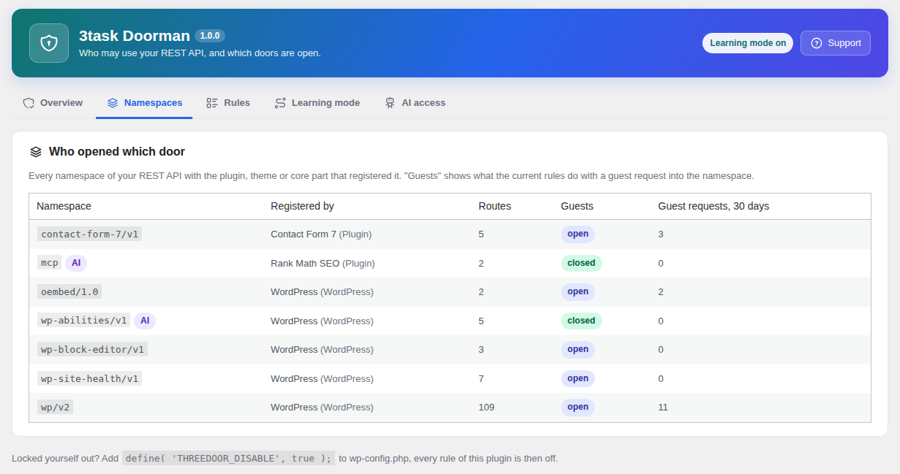Image resolution: width=900 pixels, height=474 pixels.
Task: Click the closed badge for wp-abilities/v1
Action: click(x=582, y=321)
